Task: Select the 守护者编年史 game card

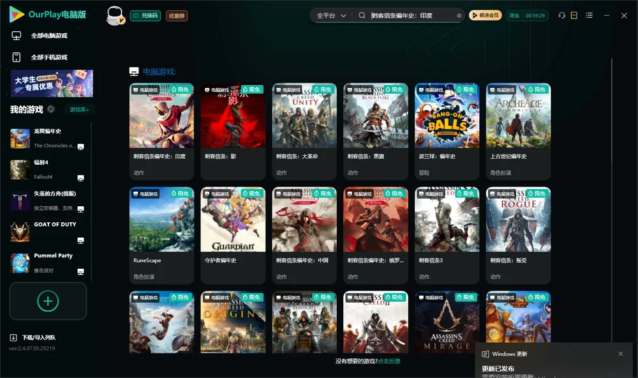Action: click(233, 236)
